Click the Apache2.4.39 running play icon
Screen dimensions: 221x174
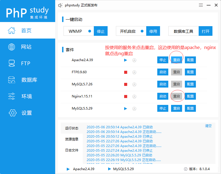(126, 60)
